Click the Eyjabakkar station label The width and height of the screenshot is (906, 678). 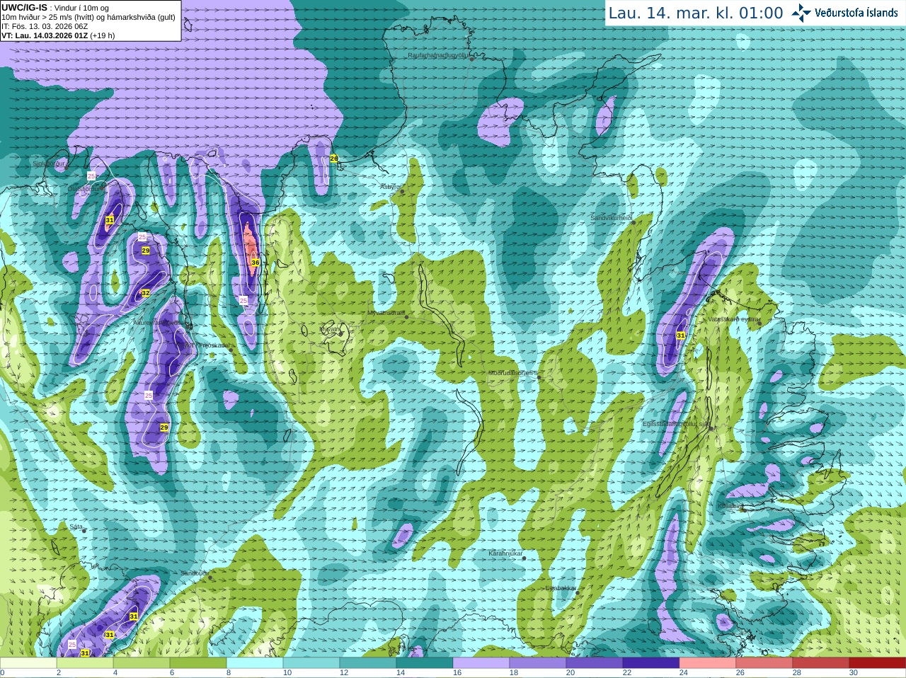tap(561, 588)
